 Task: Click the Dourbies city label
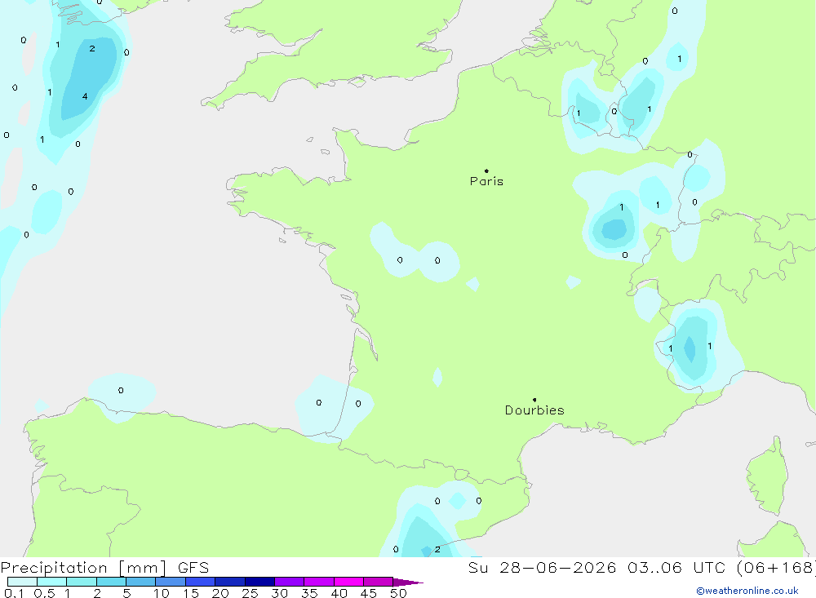coord(534,410)
